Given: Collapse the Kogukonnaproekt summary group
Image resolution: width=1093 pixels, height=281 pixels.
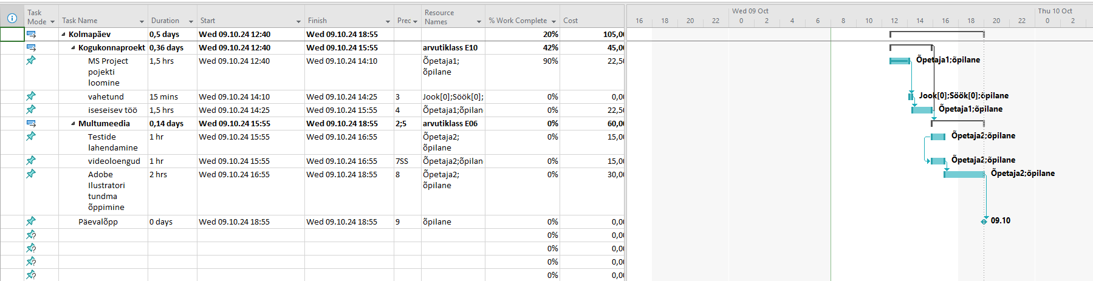Looking at the screenshot, I should [74, 48].
